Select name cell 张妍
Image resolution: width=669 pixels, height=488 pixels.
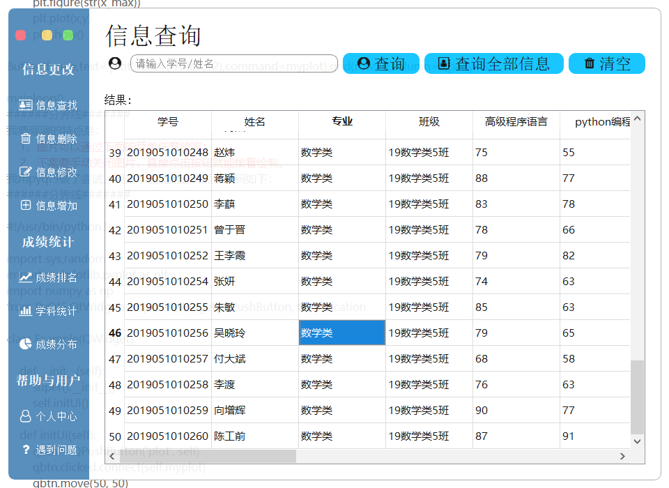point(255,282)
